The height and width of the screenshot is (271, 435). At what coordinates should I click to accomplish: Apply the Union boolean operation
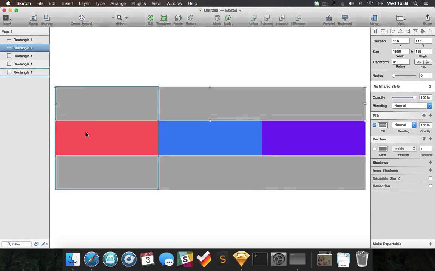click(x=253, y=19)
